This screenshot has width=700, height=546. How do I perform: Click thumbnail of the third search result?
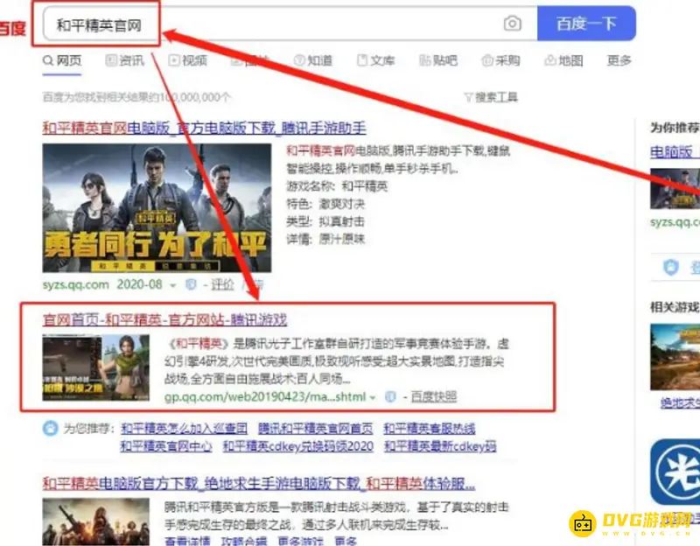tap(96, 521)
